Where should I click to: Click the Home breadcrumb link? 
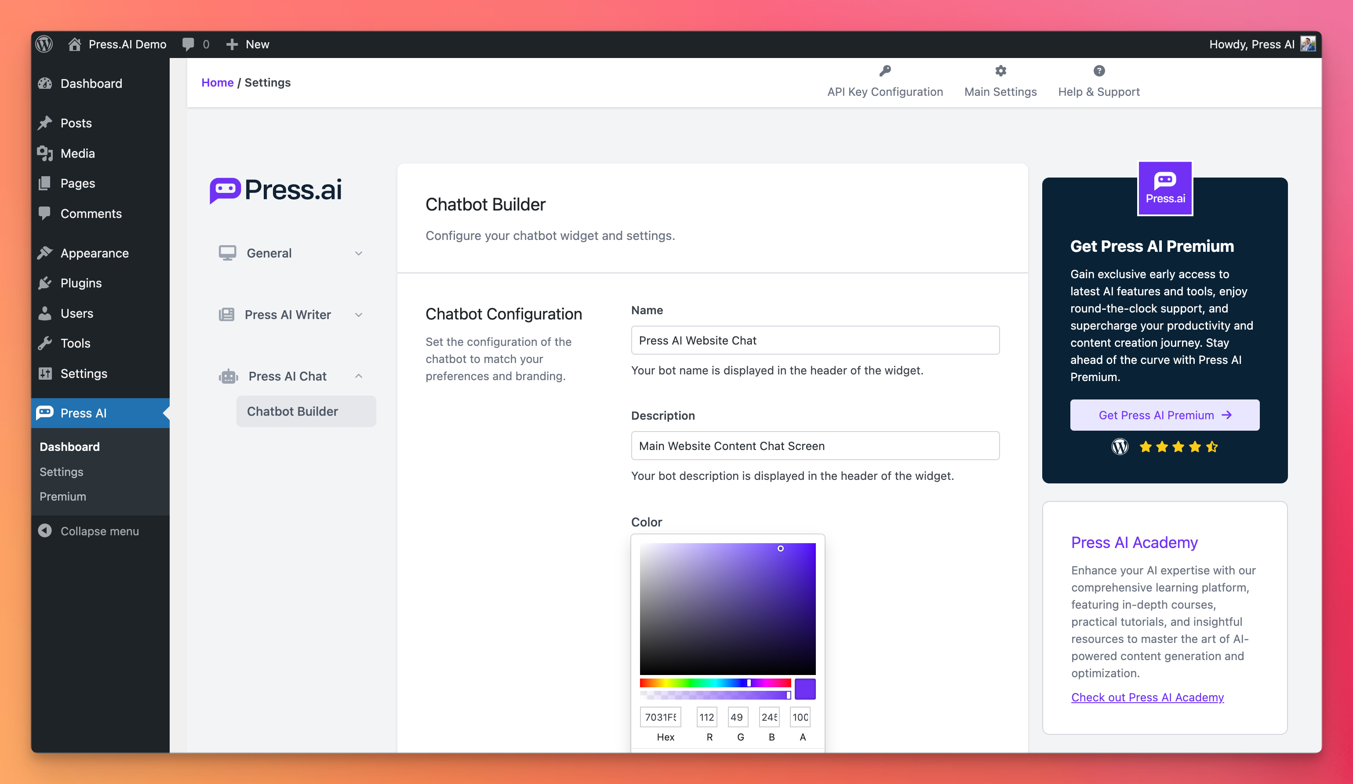tap(218, 82)
